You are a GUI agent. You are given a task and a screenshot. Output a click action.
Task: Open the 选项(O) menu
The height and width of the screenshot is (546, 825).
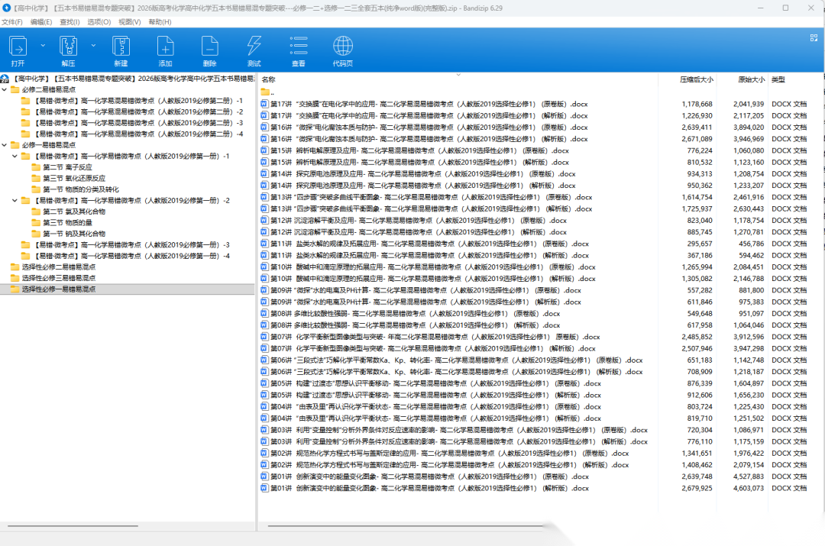click(x=99, y=22)
